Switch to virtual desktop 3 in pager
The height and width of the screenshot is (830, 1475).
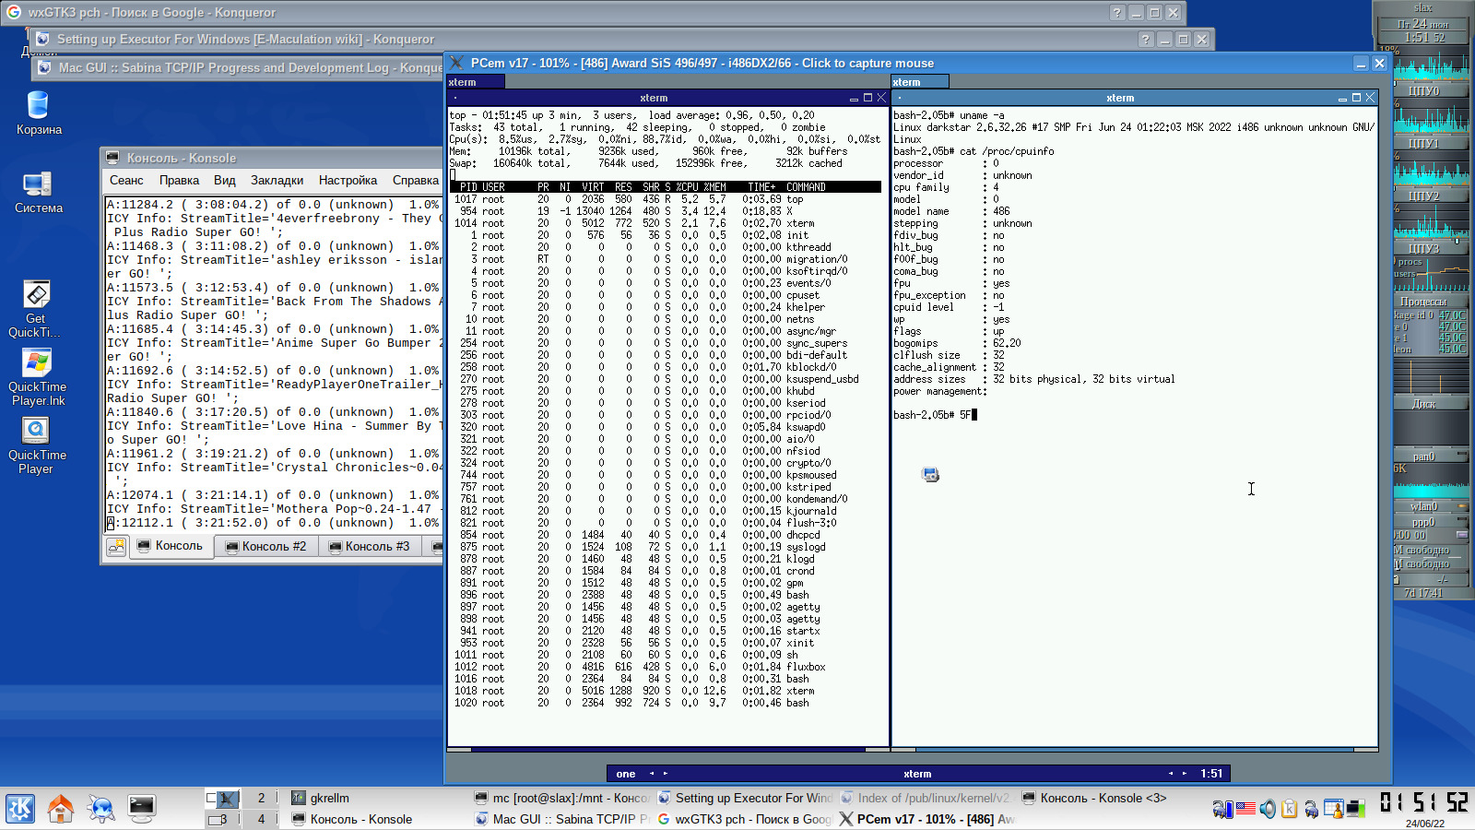[222, 819]
